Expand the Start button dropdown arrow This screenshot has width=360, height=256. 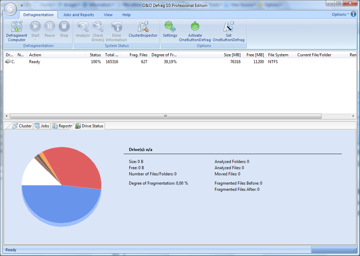[35, 40]
